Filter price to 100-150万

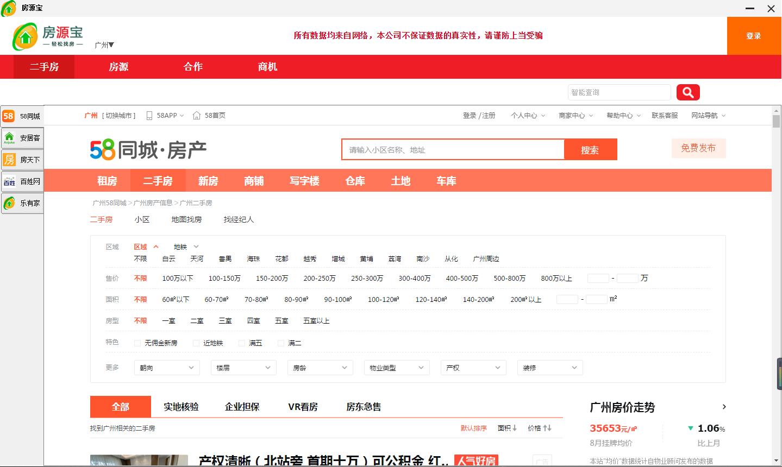(224, 279)
